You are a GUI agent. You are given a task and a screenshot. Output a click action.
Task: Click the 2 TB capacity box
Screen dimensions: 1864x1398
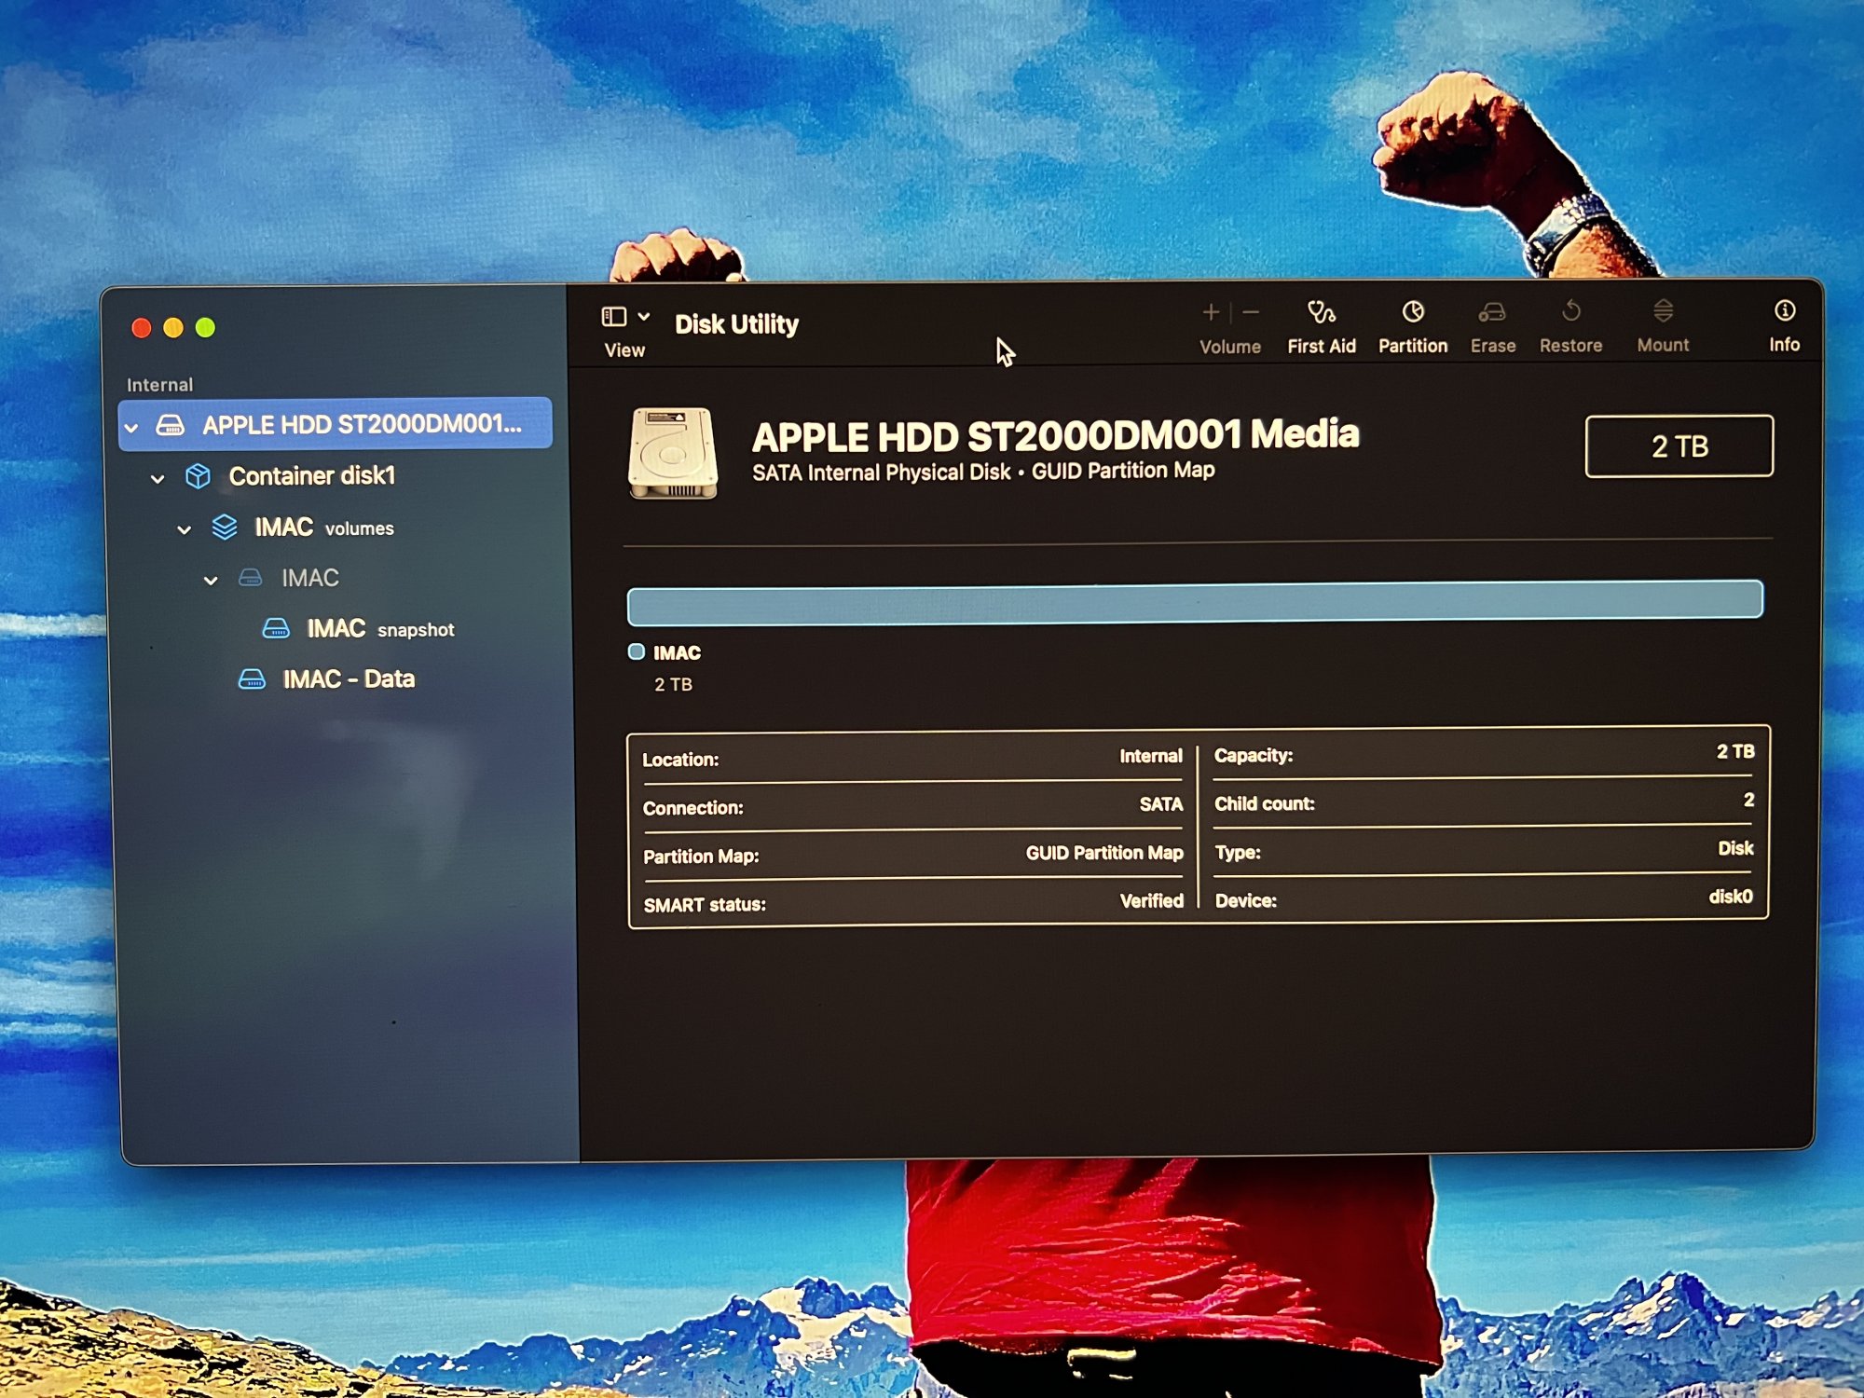coord(1679,446)
